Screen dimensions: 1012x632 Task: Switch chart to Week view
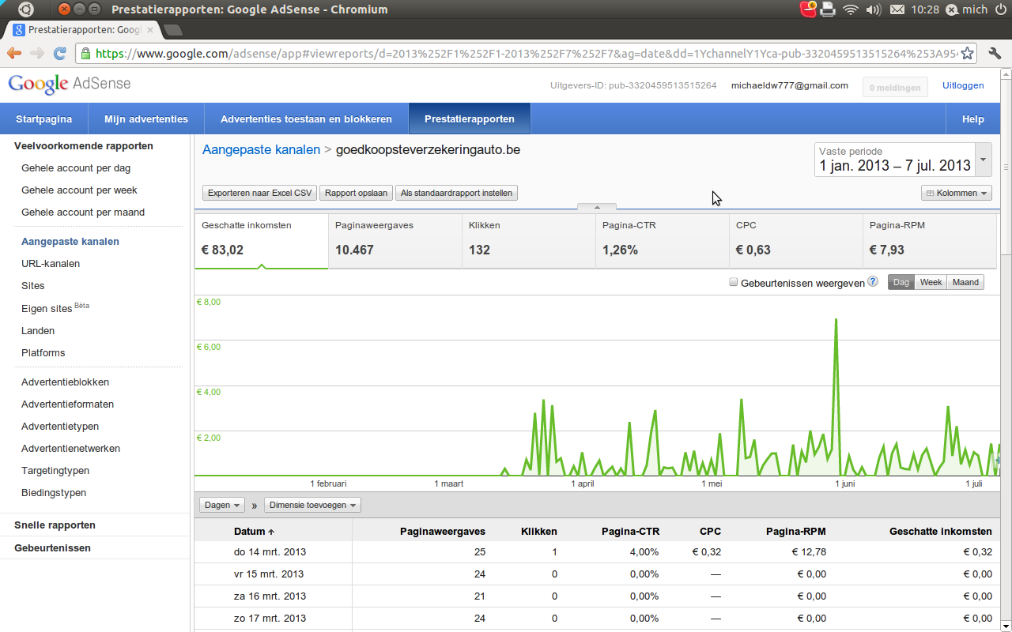click(931, 282)
